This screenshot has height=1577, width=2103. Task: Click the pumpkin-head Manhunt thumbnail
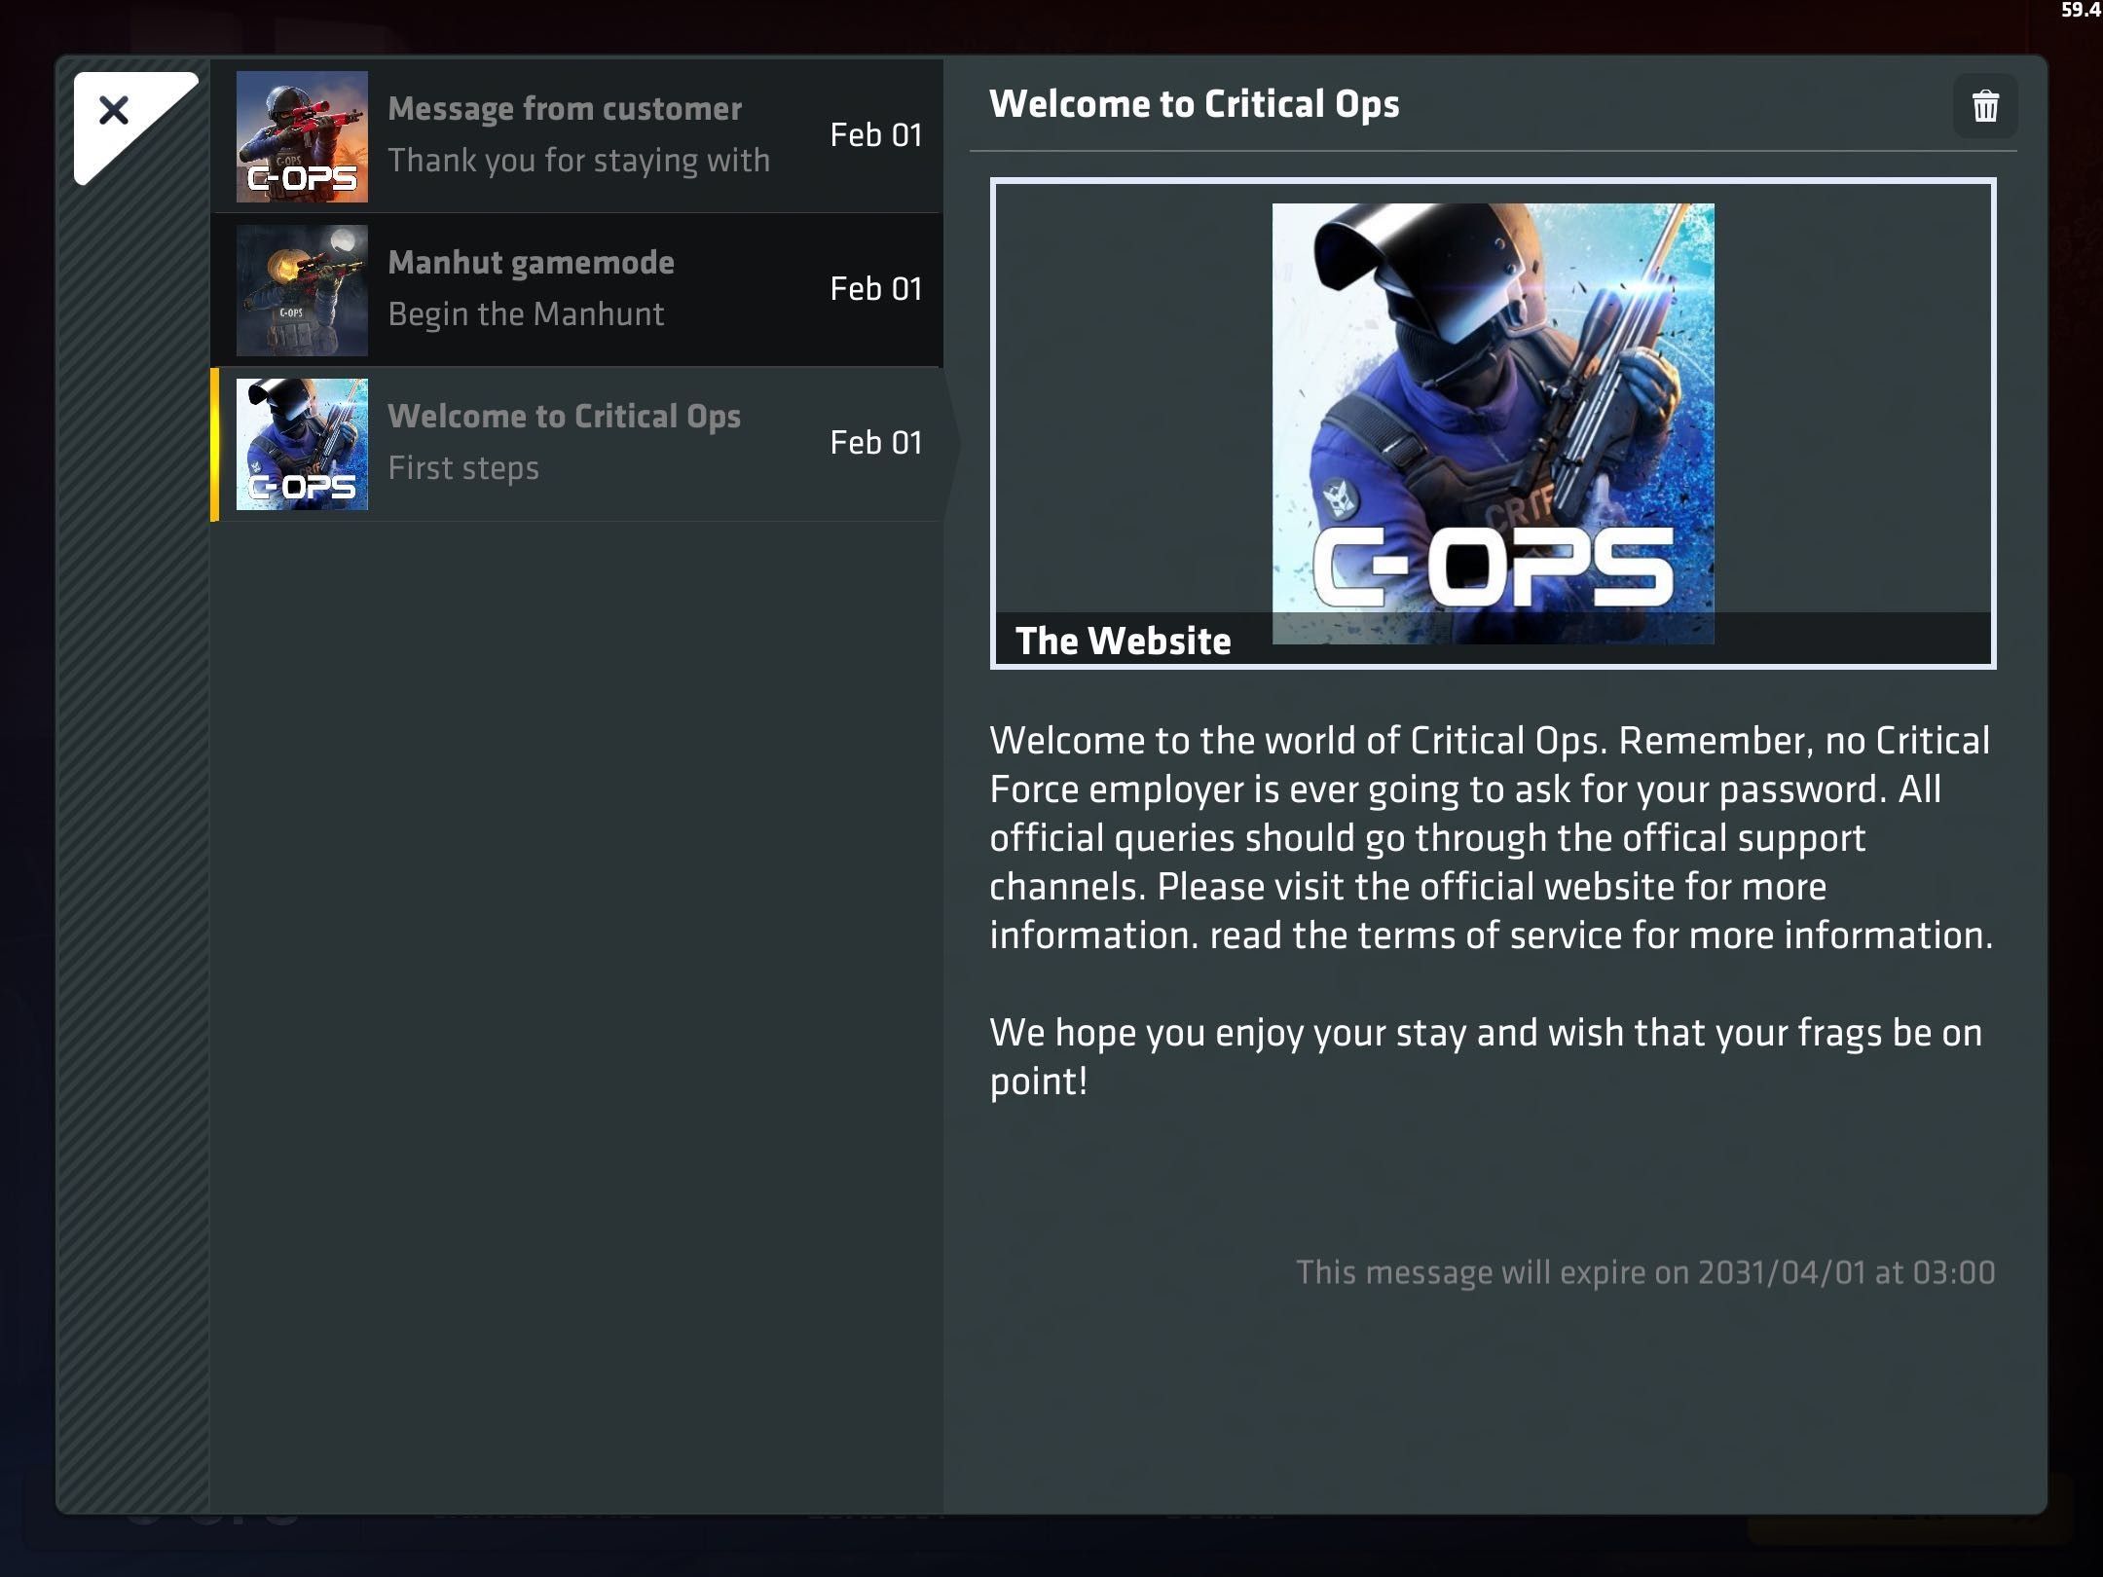coord(302,290)
